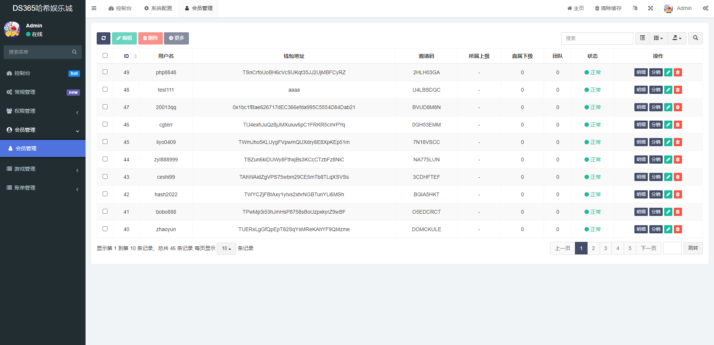
Task: Open settings via the gears icon top right
Action: click(x=706, y=8)
